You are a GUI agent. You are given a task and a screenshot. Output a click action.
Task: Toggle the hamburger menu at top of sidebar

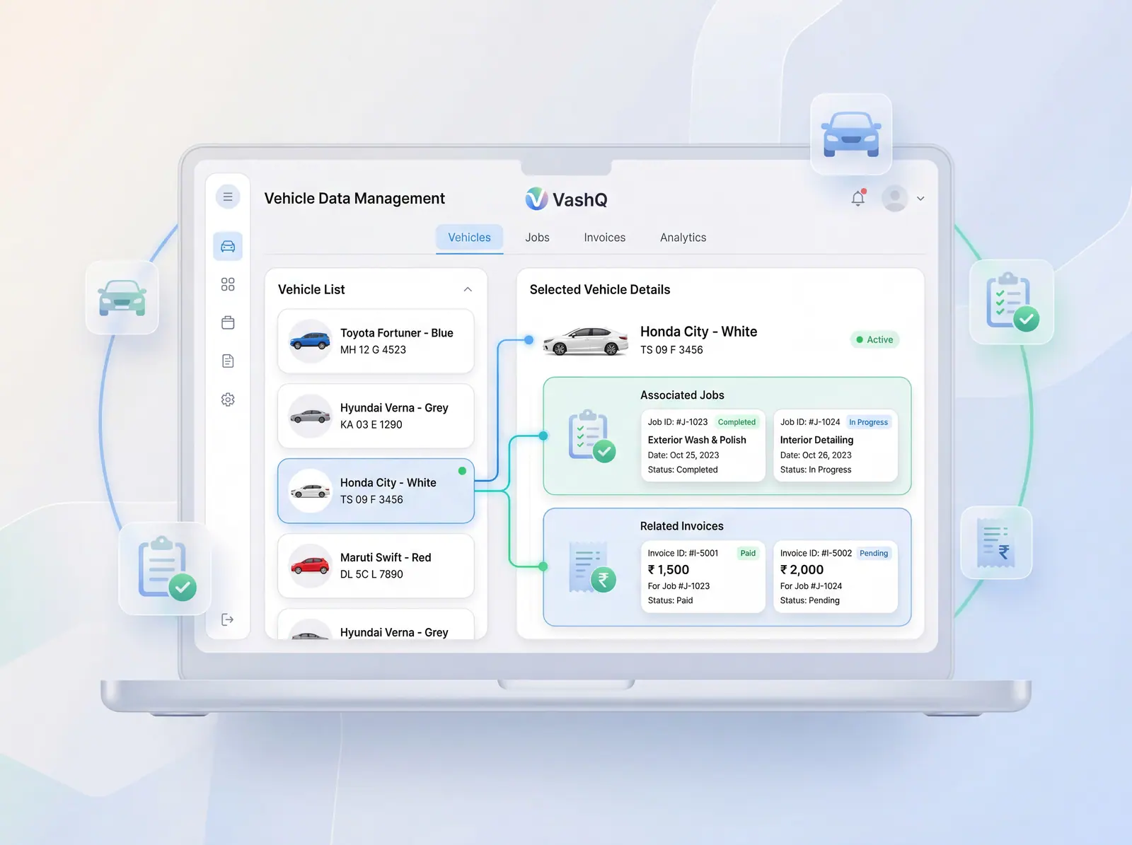coord(227,197)
